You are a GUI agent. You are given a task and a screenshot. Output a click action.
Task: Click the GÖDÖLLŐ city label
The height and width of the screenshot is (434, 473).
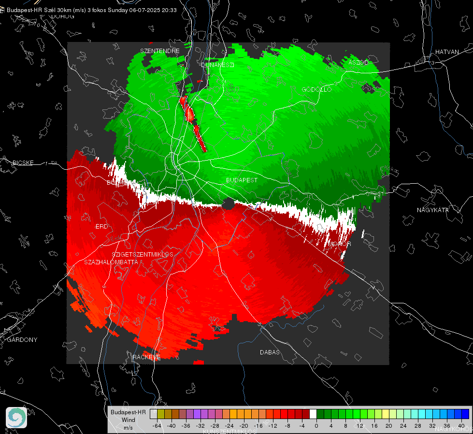316,89
